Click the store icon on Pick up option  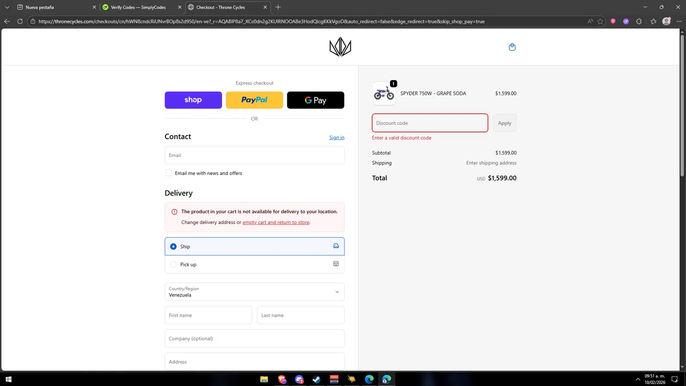click(336, 264)
